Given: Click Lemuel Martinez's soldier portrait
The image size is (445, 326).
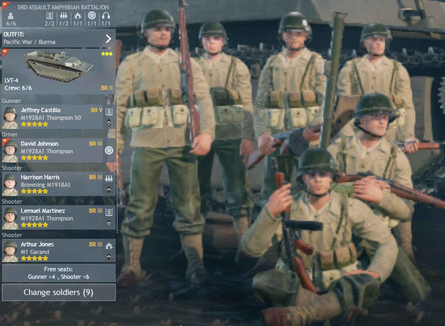Looking at the screenshot, I should [x=10, y=218].
